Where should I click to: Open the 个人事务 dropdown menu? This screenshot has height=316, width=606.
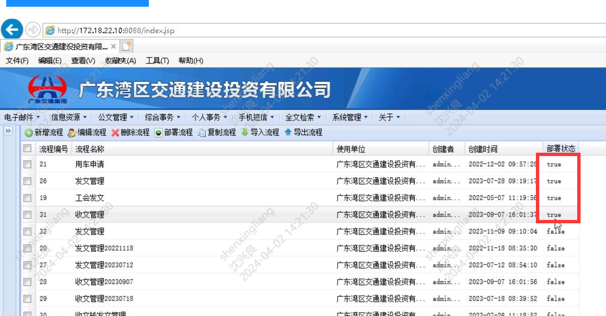coord(210,117)
